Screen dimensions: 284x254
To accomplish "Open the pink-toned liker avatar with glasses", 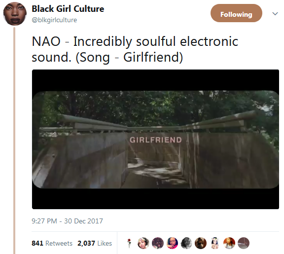I will pyautogui.click(x=172, y=243).
